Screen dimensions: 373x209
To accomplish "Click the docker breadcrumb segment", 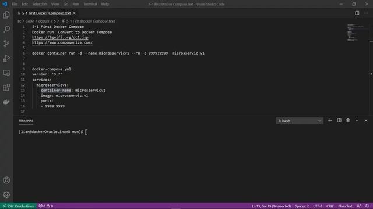I will click(44, 21).
